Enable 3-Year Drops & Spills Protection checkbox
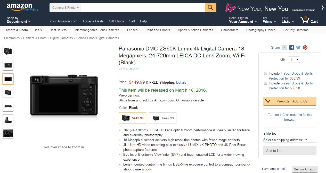 (x=266, y=83)
